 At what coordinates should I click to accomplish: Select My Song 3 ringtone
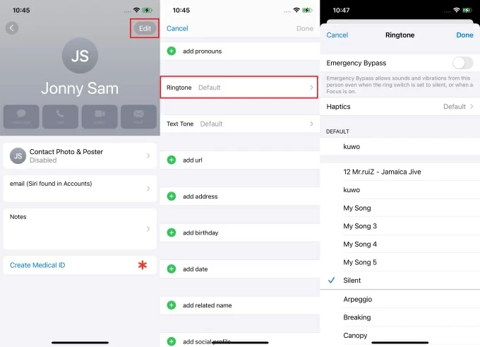(360, 226)
